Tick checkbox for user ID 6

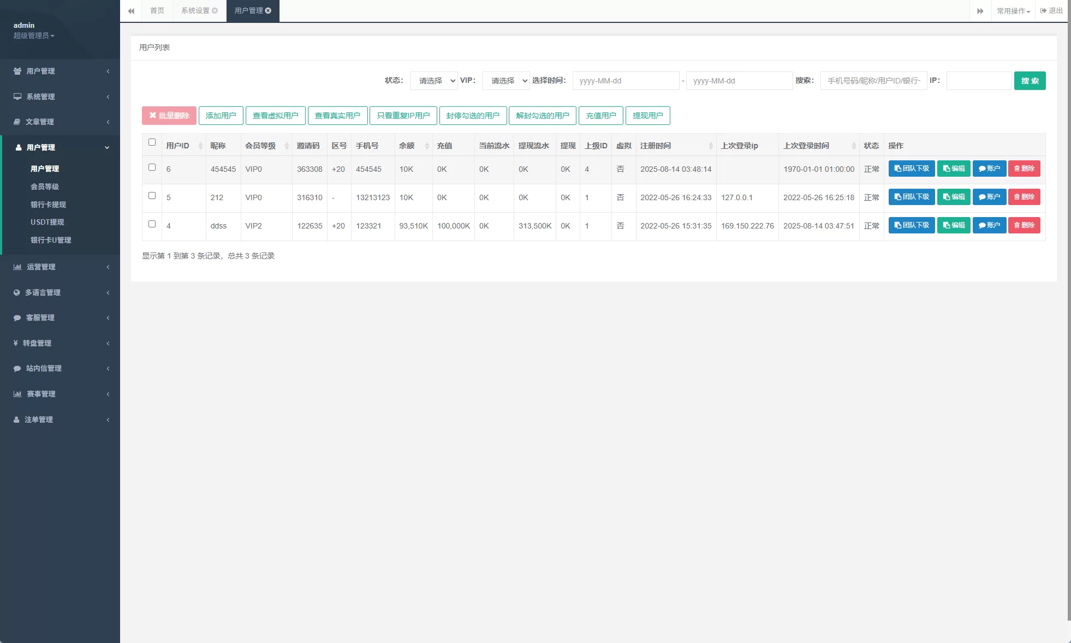click(152, 167)
